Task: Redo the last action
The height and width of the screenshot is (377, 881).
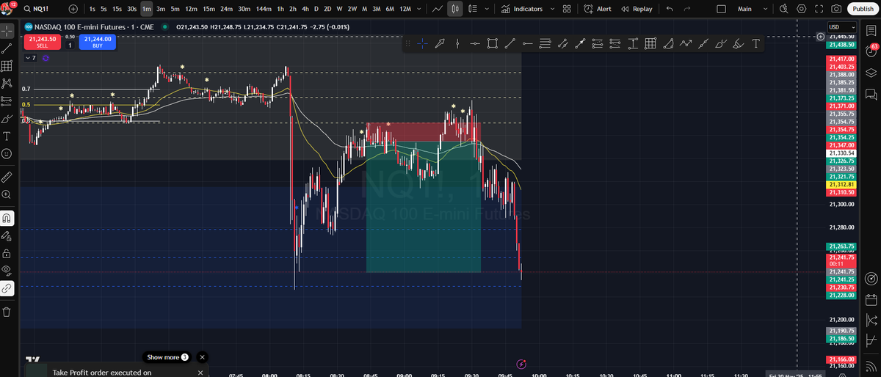Action: point(686,9)
